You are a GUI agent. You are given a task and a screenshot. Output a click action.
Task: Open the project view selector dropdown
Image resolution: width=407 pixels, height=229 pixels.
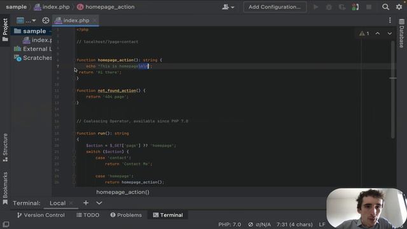pyautogui.click(x=26, y=20)
